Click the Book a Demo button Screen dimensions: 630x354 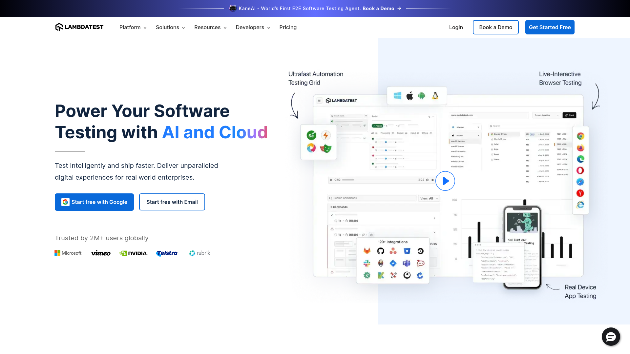coord(496,27)
